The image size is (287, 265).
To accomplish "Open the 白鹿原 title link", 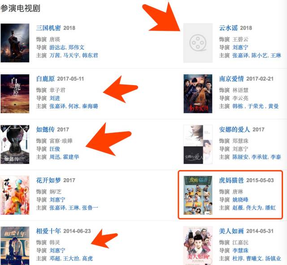I will pyautogui.click(x=45, y=79).
